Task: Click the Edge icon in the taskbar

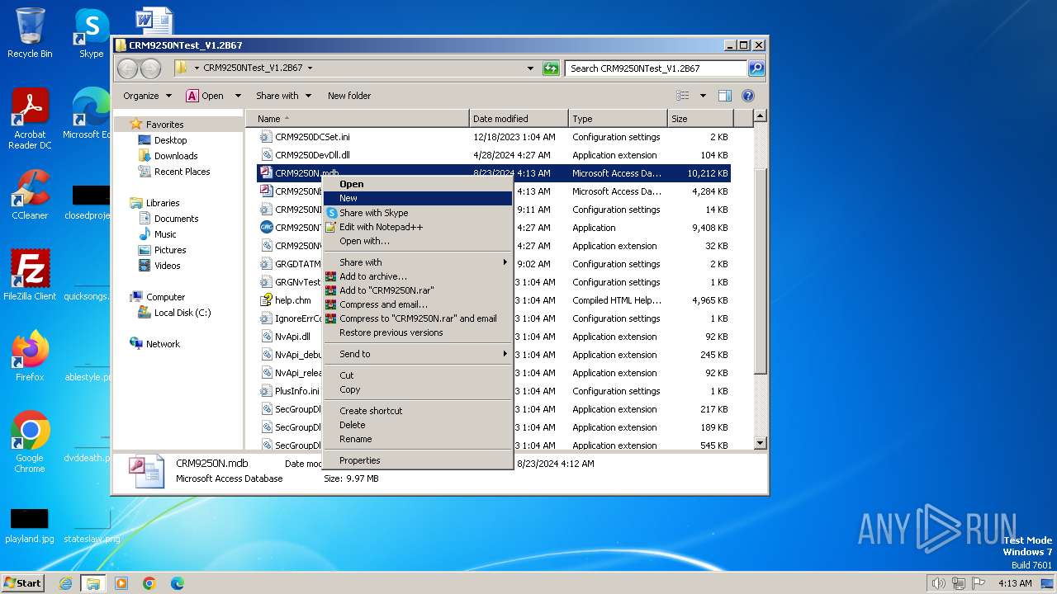Action: [x=178, y=583]
